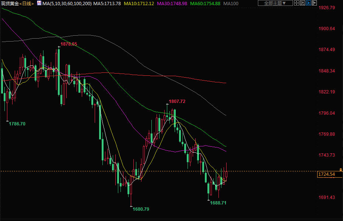Open the 全部主题 dropdown
The image size is (343, 221).
[275, 3]
